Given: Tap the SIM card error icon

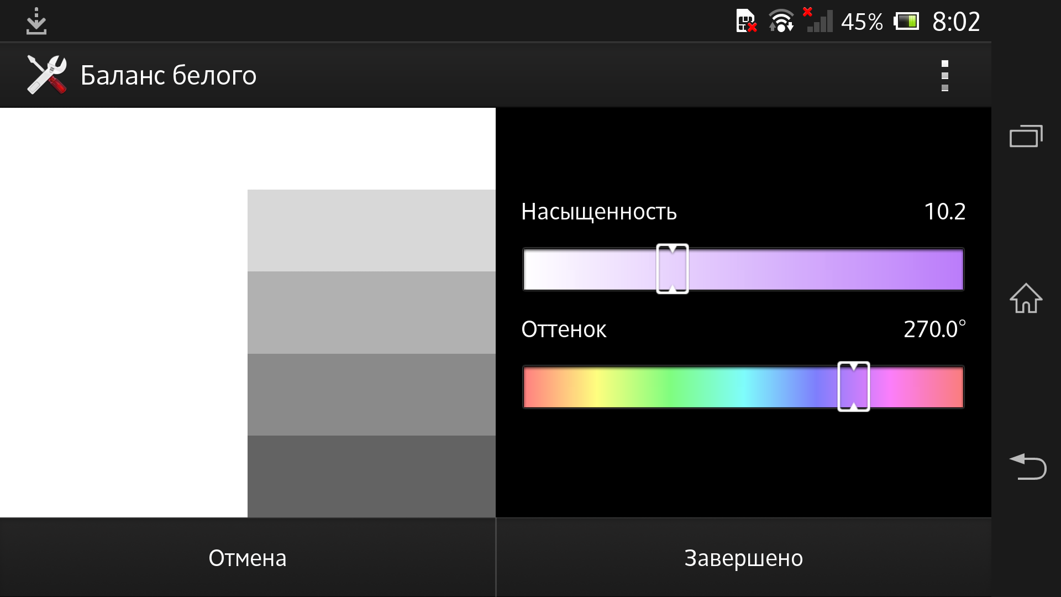Looking at the screenshot, I should [746, 22].
